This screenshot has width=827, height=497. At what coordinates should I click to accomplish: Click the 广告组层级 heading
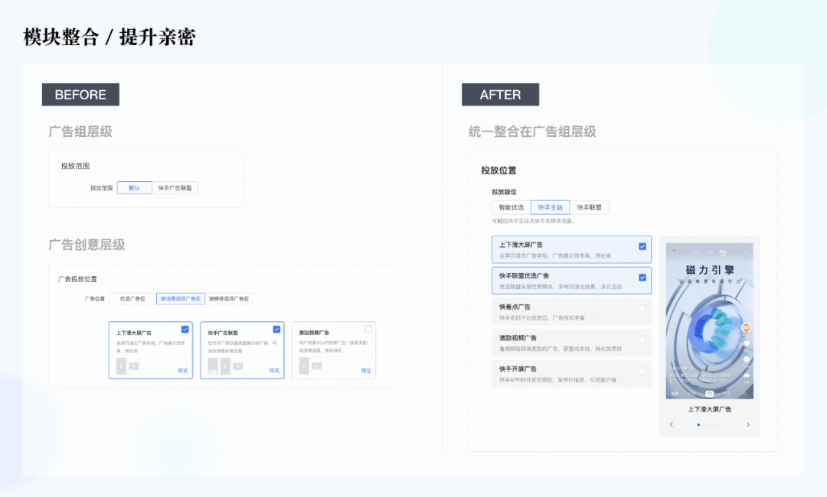[80, 132]
